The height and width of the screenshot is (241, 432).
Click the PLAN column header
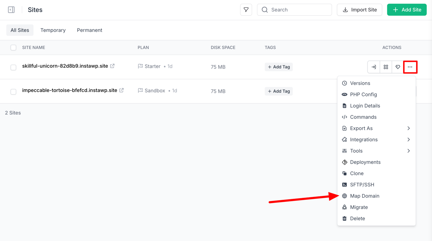[x=143, y=48]
